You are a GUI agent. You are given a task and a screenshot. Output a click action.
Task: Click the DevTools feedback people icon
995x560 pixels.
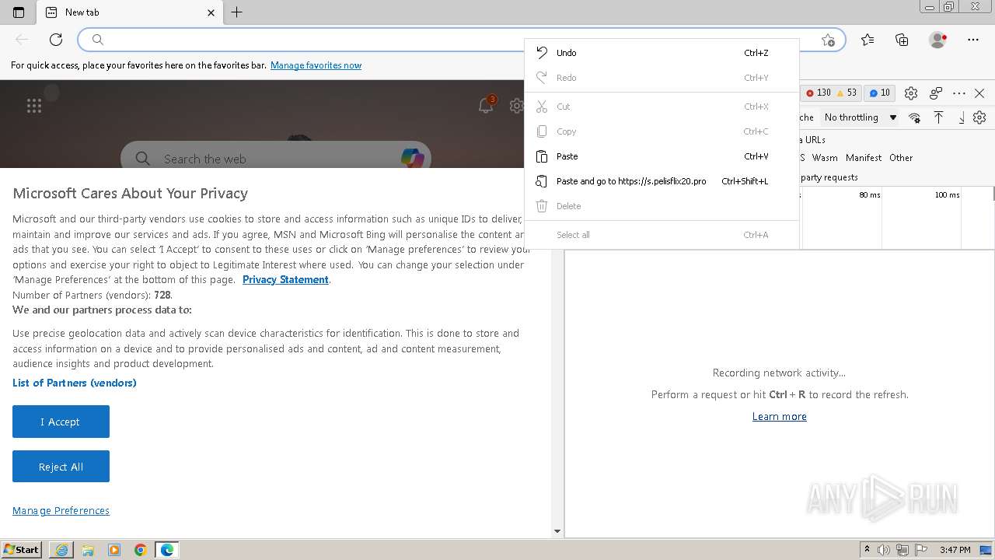tap(936, 93)
